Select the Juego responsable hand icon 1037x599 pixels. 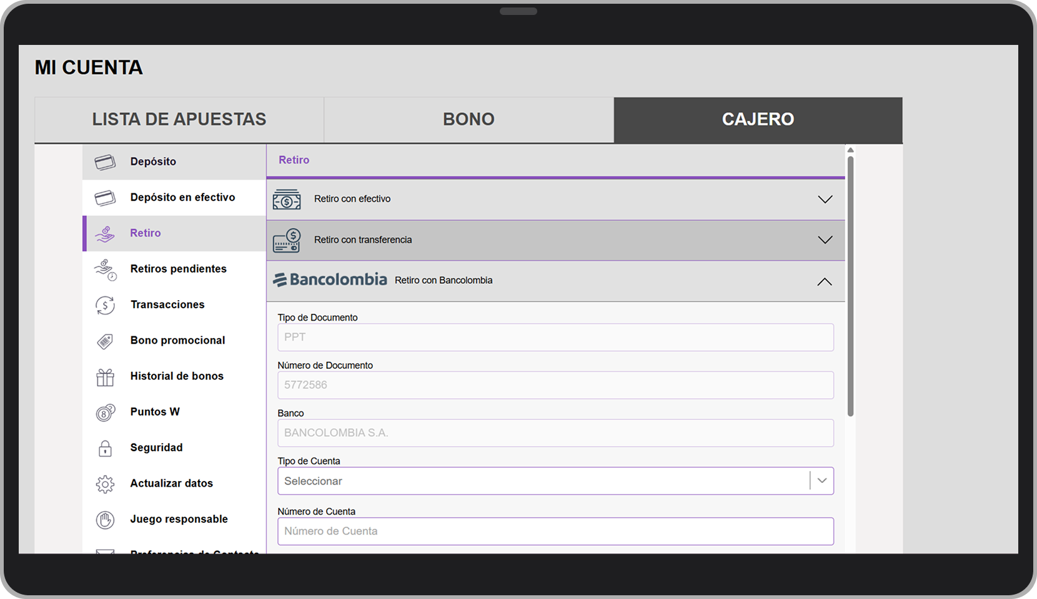105,519
